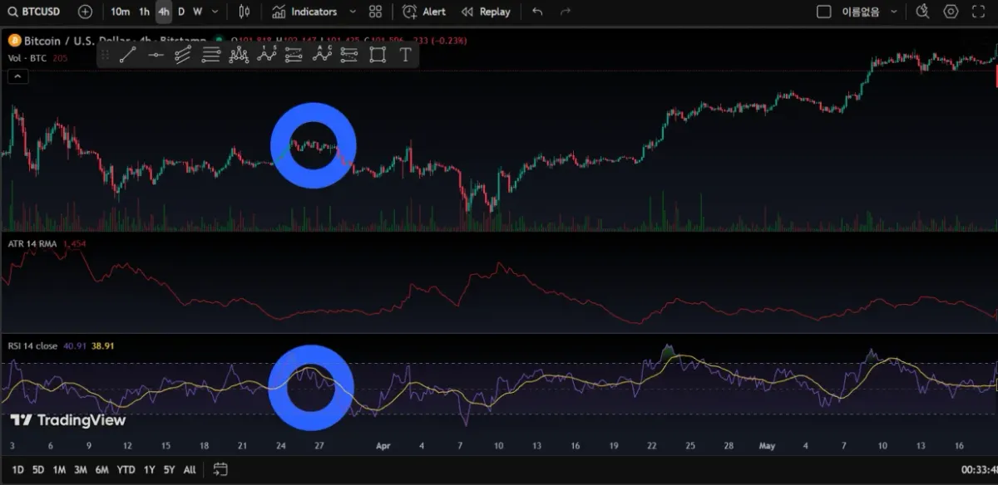Select the Text annotation tool
This screenshot has height=485, width=998.
pyautogui.click(x=405, y=55)
